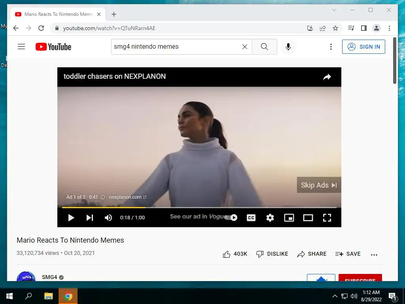The height and width of the screenshot is (304, 405).
Task: Open the system tray volume icon
Action: [x=354, y=296]
